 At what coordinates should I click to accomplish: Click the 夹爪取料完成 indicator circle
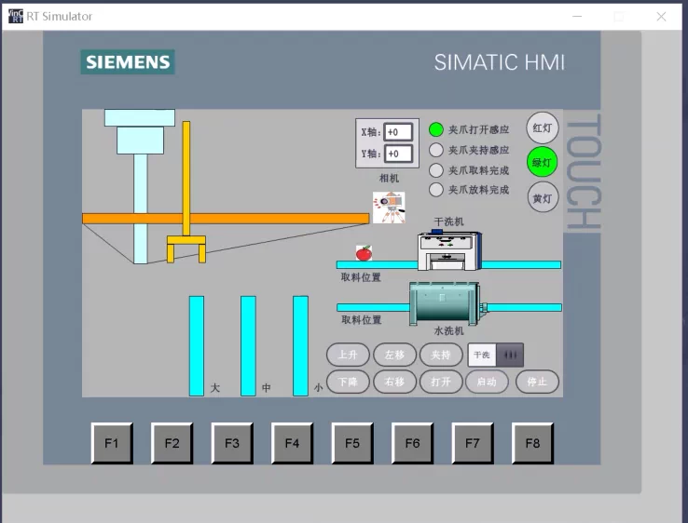click(435, 170)
